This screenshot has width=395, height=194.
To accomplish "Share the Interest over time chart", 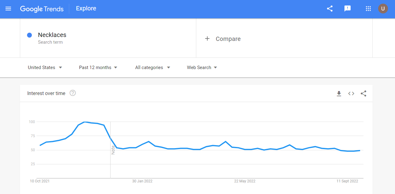I will click(x=363, y=93).
